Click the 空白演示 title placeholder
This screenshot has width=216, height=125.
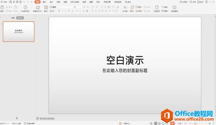click(125, 60)
